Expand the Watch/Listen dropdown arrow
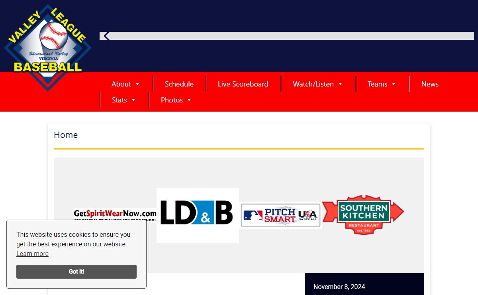The width and height of the screenshot is (478, 295). 340,84
